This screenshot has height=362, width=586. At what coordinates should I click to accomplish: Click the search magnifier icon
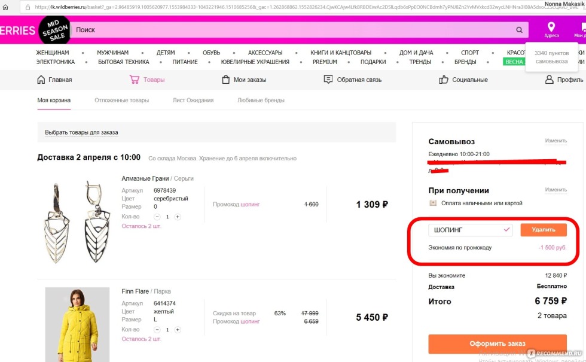(519, 30)
